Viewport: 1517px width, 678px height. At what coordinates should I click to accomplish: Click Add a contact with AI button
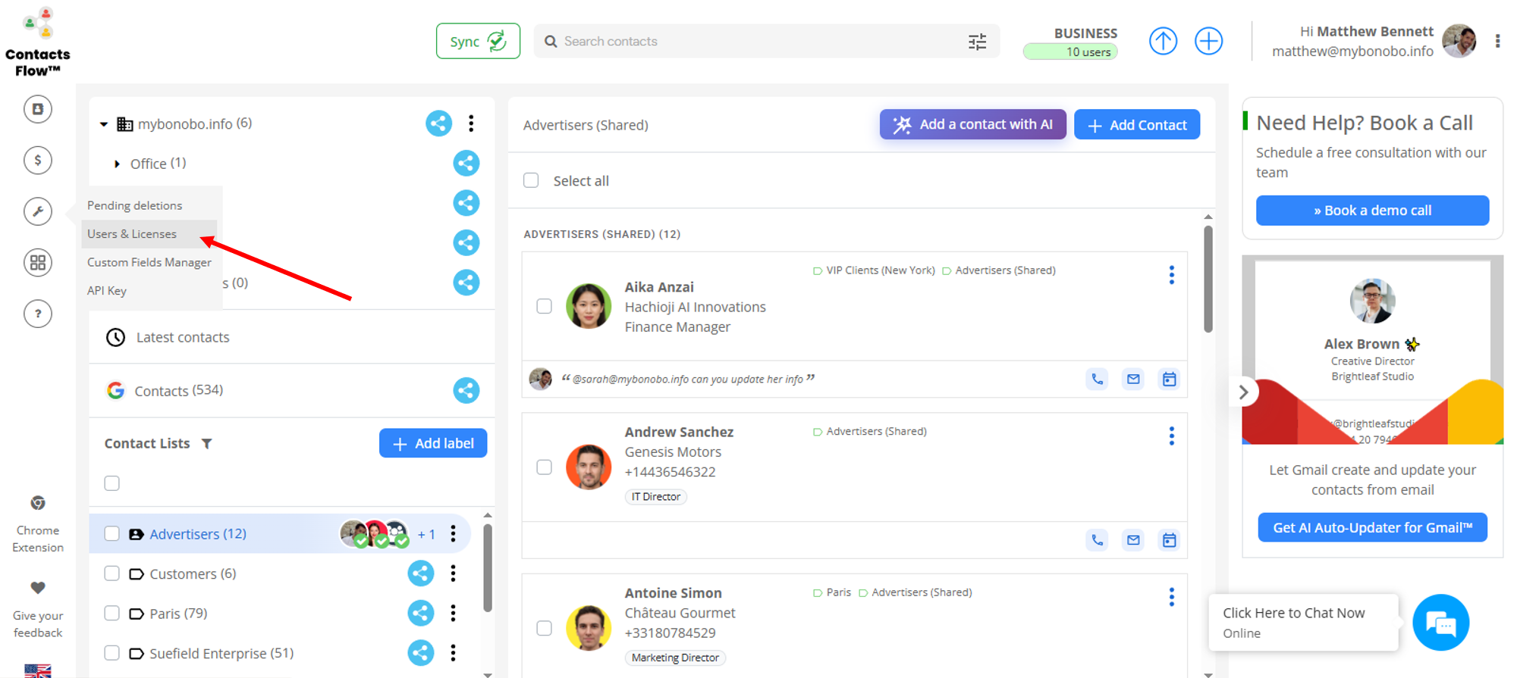(x=972, y=125)
